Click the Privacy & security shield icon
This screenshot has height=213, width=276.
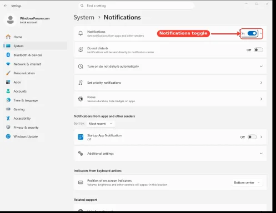coord(8,127)
